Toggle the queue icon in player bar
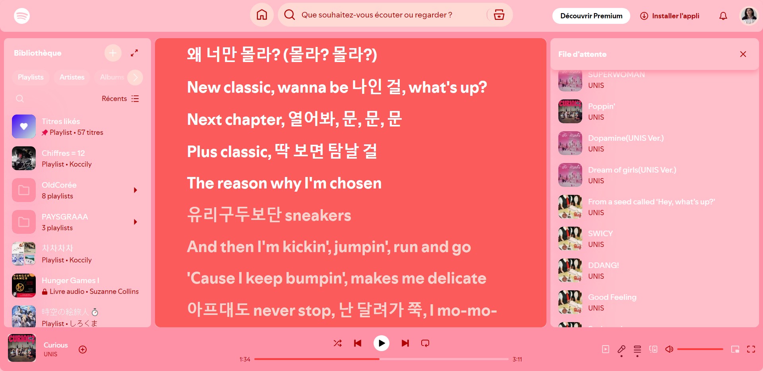The height and width of the screenshot is (371, 763). [x=637, y=349]
